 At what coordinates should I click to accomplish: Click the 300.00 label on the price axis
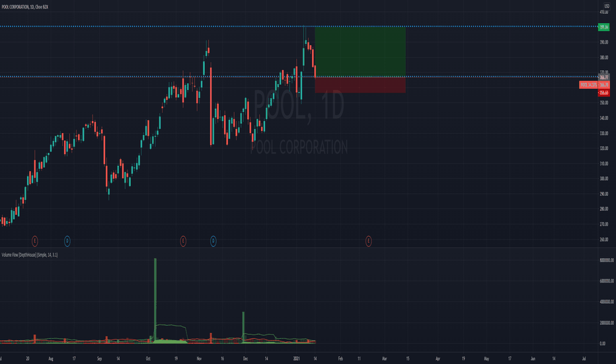(604, 178)
